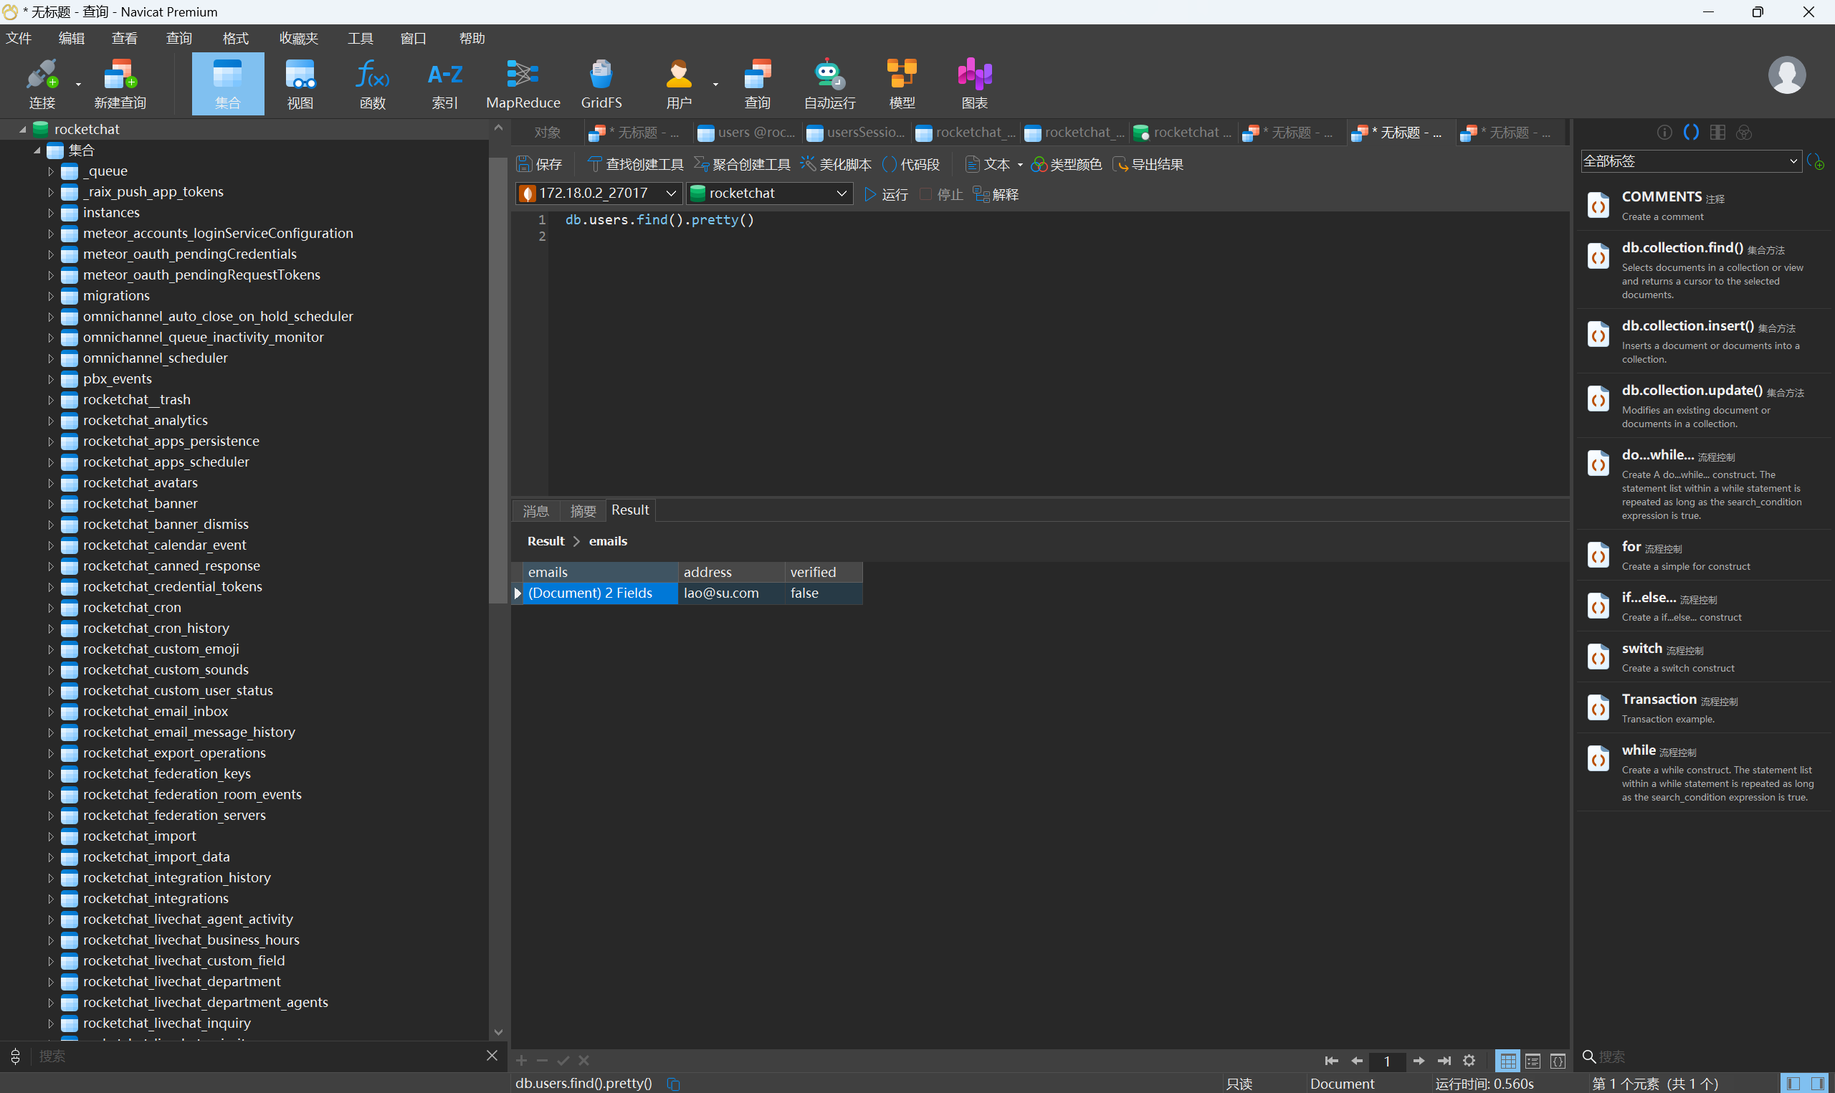
Task: Click the GridFS toolbar icon
Action: click(x=601, y=82)
